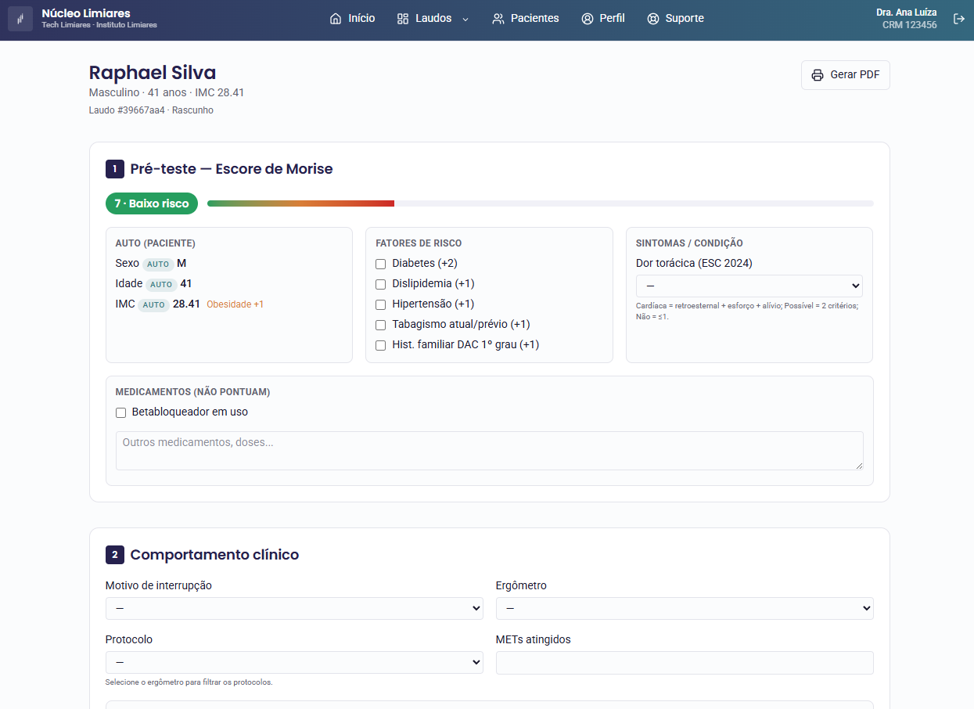This screenshot has width=974, height=709.
Task: Click the Cardíaca = retroesternal criteria hint
Action: click(747, 311)
